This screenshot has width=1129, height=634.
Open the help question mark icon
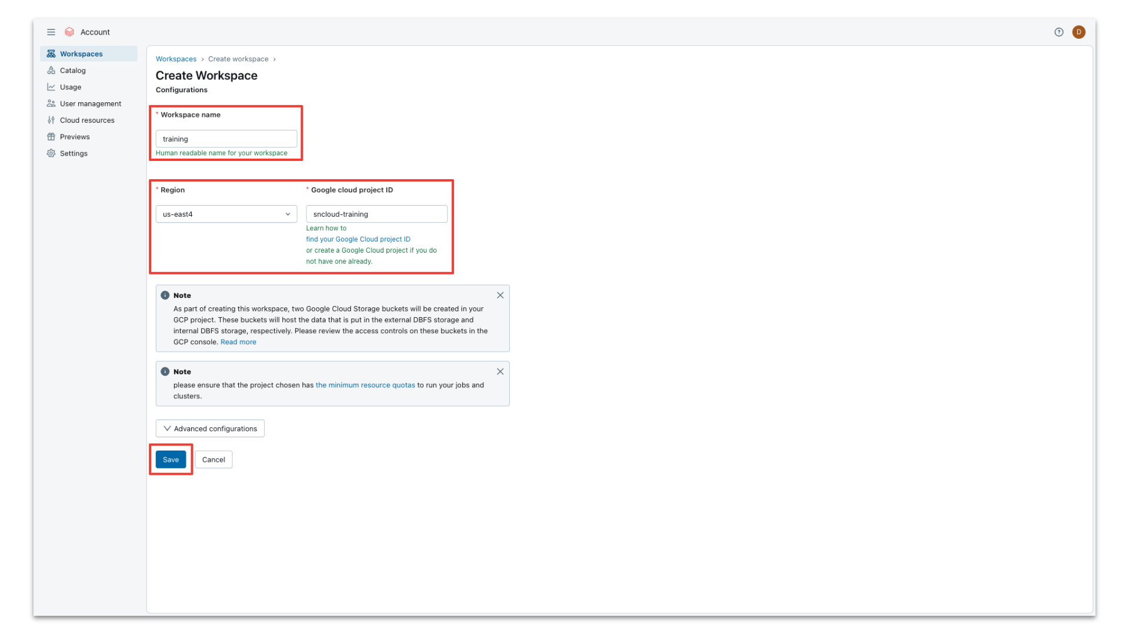[1058, 32]
